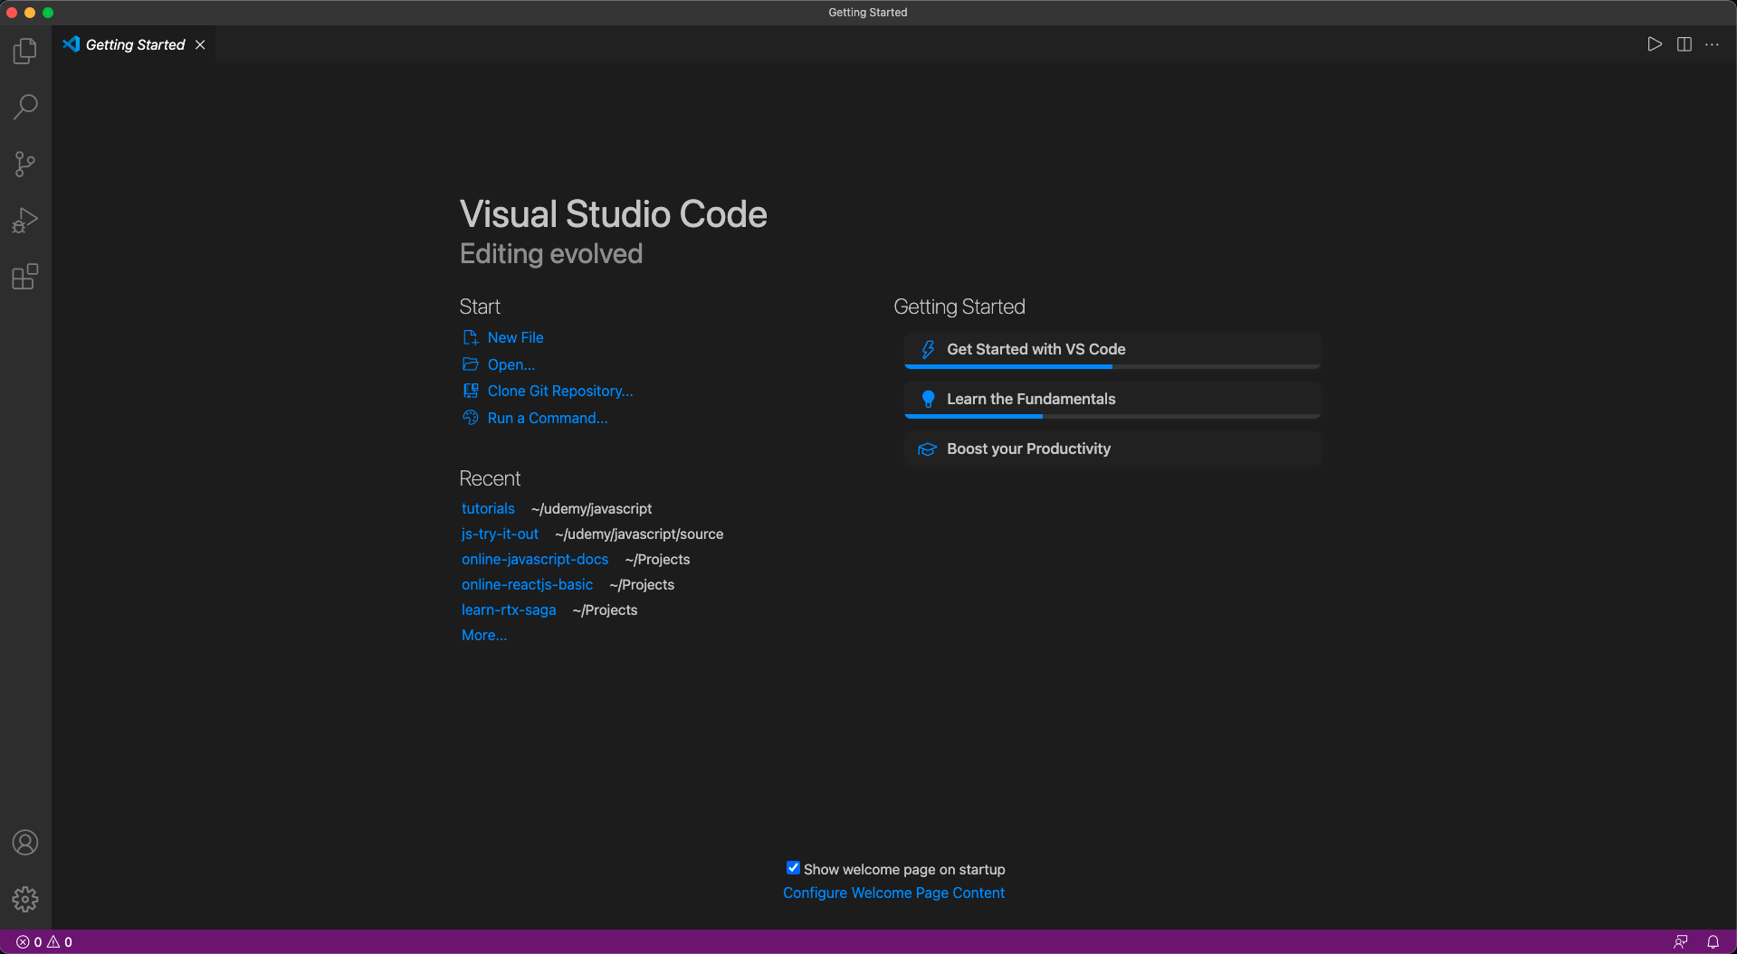The height and width of the screenshot is (954, 1737).
Task: Click the lightbulb icon on Learn the Fundamentals
Action: tap(928, 399)
